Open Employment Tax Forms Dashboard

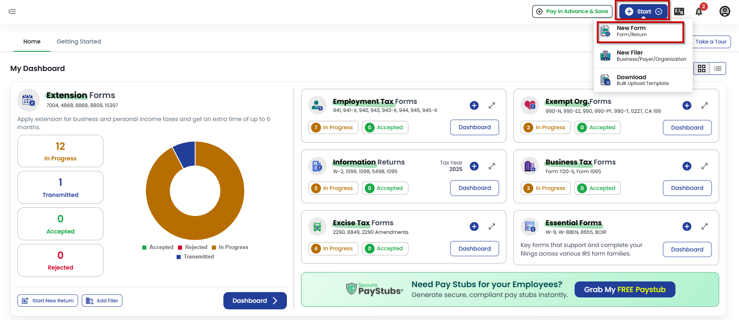pos(475,127)
